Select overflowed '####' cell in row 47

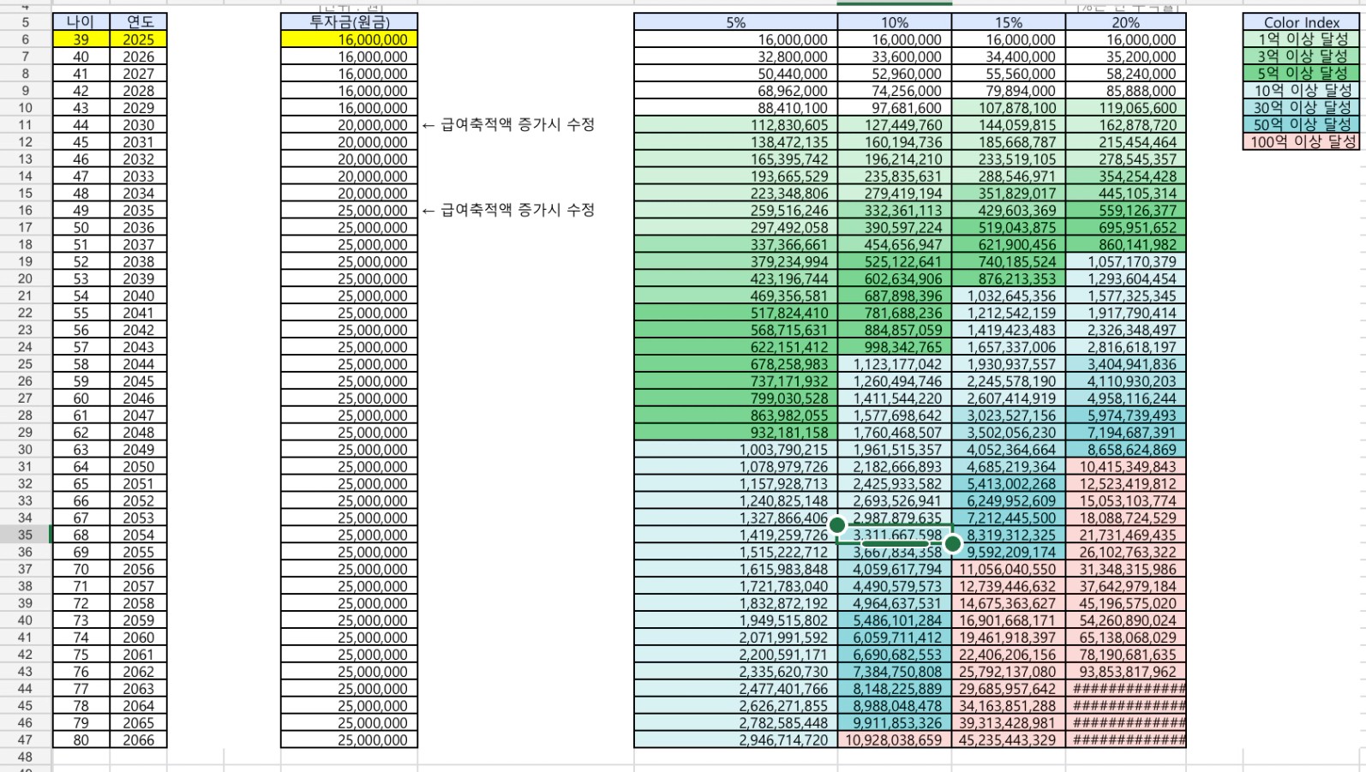(1125, 740)
